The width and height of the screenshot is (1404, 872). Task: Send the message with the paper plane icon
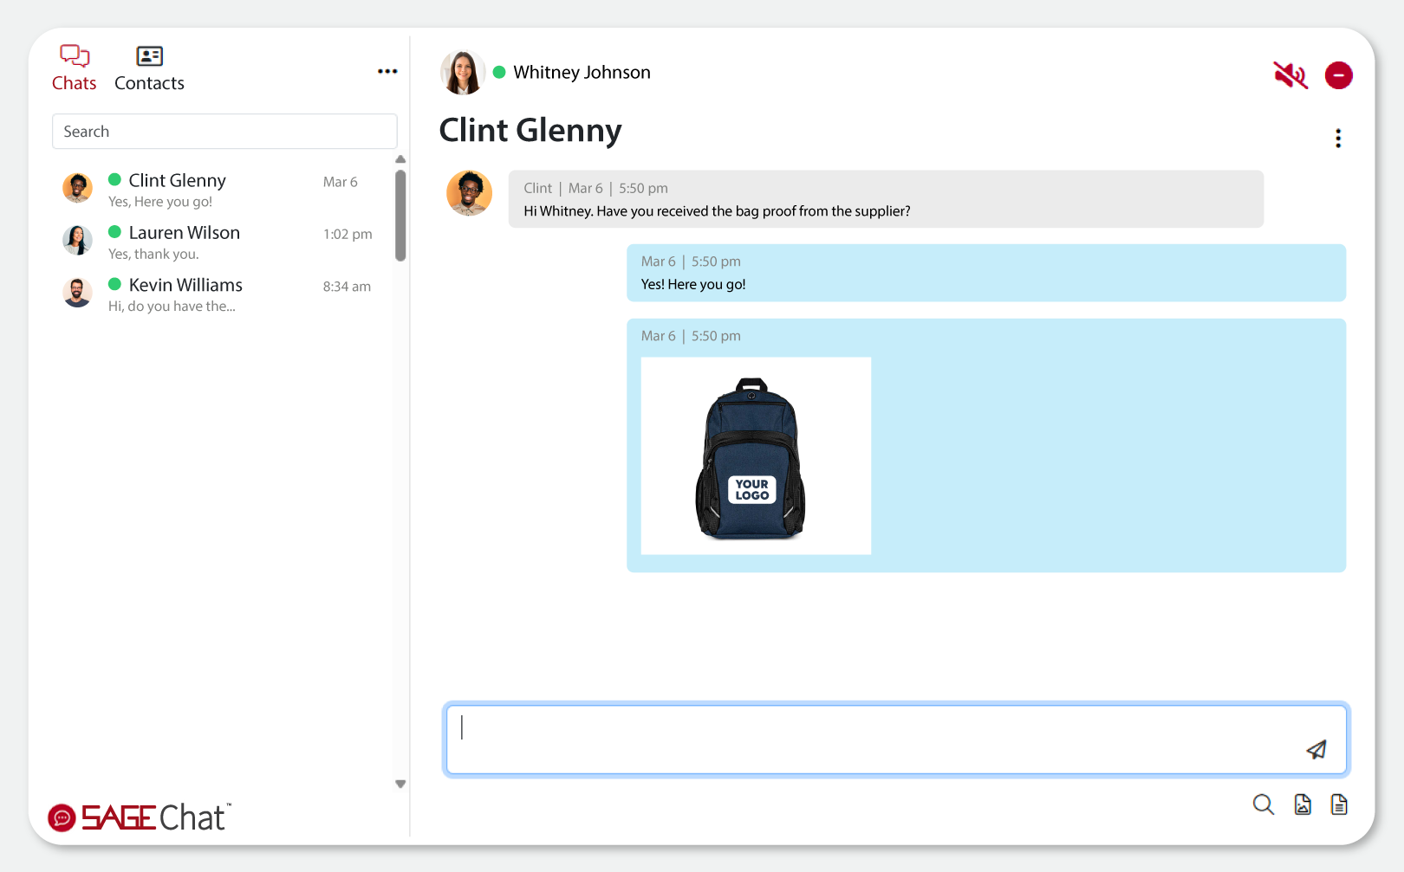[1316, 749]
